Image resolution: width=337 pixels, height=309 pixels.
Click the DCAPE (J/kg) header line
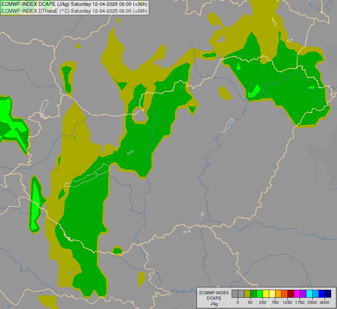tap(74, 4)
